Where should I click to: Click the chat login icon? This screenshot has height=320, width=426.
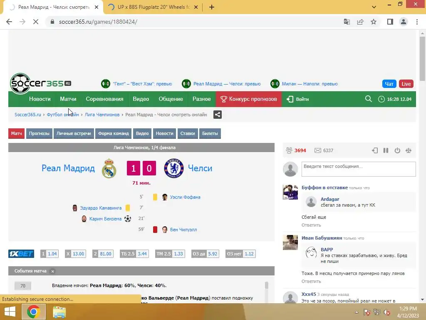tap(375, 150)
